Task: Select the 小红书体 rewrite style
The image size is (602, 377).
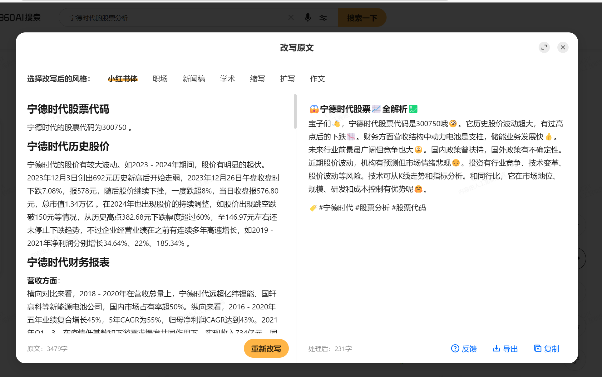Action: tap(123, 79)
